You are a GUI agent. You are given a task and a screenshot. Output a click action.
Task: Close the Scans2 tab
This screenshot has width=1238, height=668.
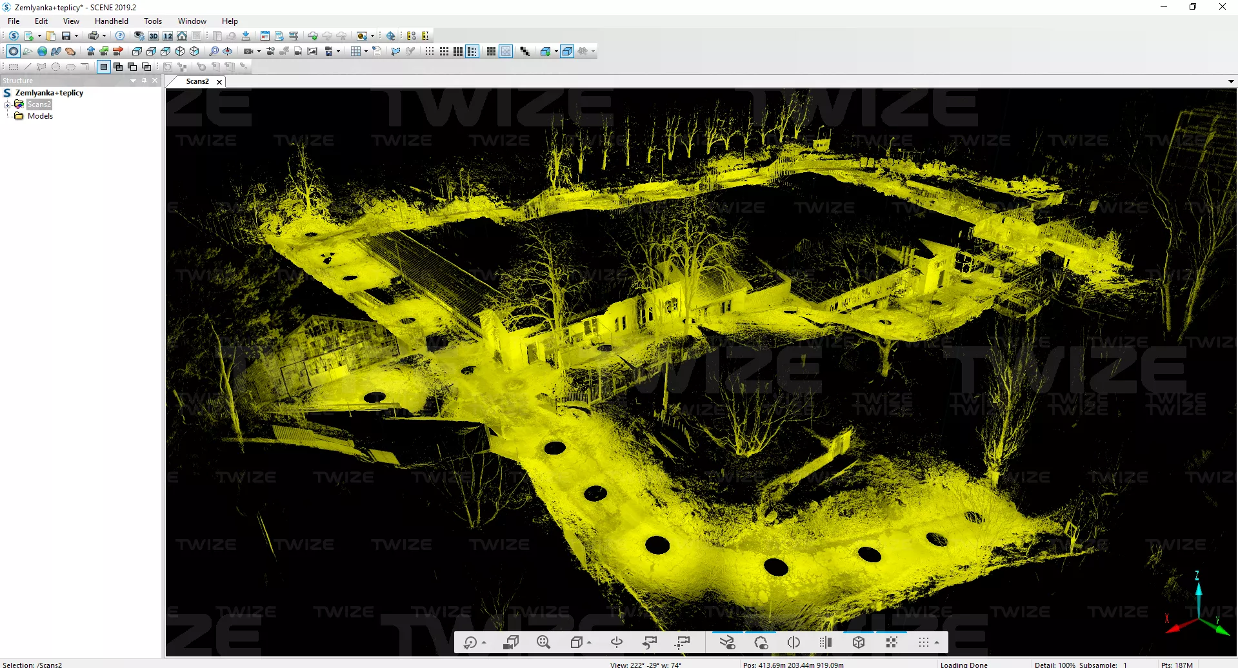tap(219, 82)
